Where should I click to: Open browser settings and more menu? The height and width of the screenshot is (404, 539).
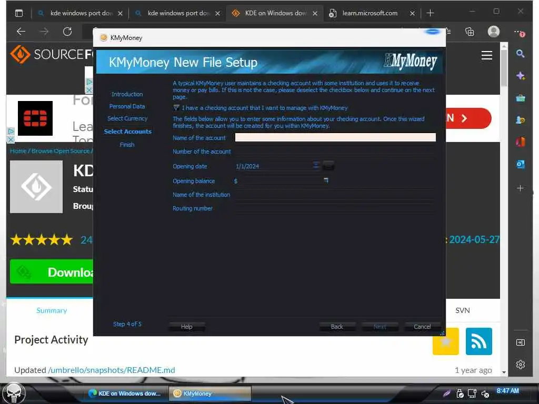519,32
